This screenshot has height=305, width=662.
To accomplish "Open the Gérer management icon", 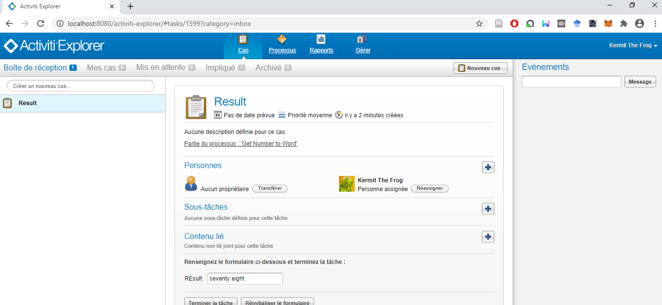I will point(363,40).
